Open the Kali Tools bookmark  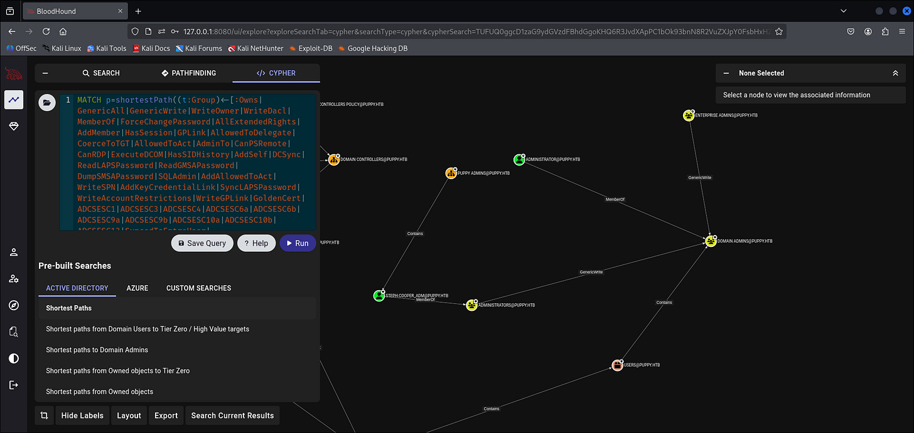point(106,48)
